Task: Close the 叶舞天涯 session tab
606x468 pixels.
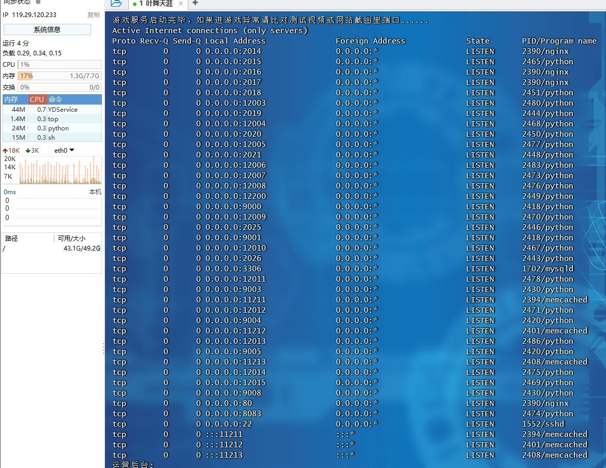Action: pos(181,4)
